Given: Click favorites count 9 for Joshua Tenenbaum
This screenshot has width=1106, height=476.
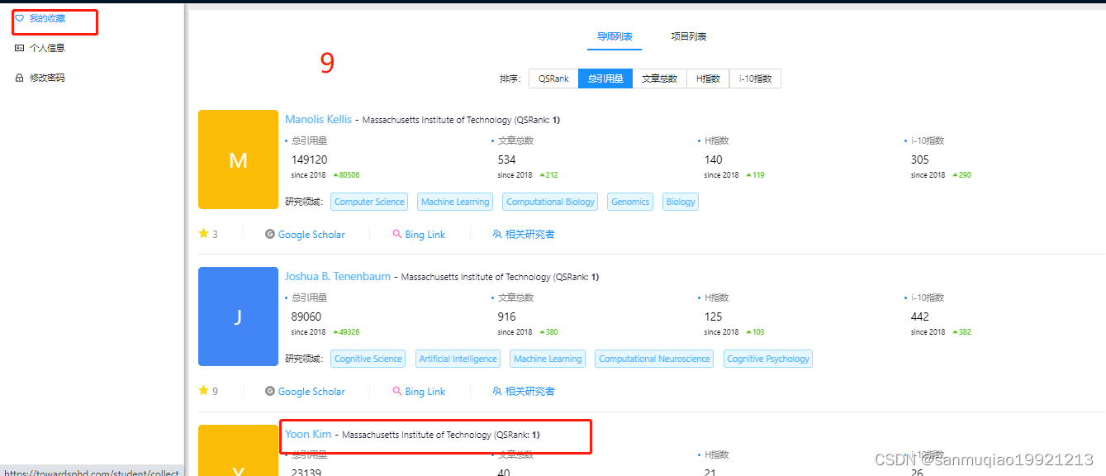Looking at the screenshot, I should (215, 392).
